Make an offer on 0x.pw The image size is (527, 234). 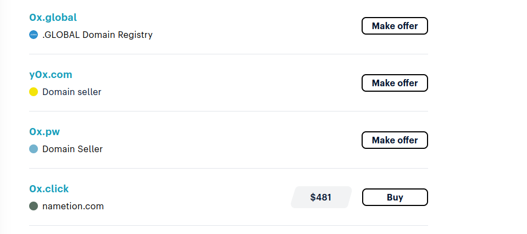[395, 140]
